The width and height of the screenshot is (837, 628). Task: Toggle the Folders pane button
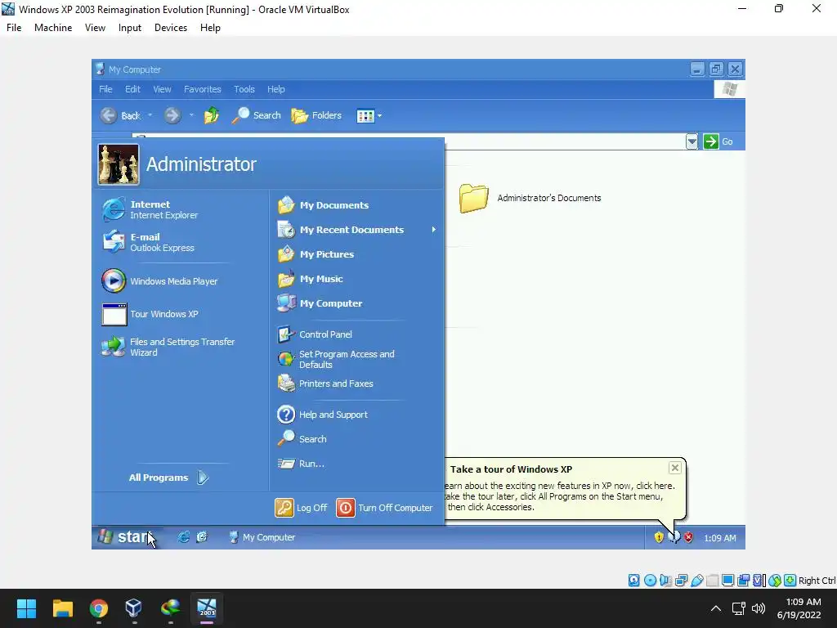coord(316,115)
